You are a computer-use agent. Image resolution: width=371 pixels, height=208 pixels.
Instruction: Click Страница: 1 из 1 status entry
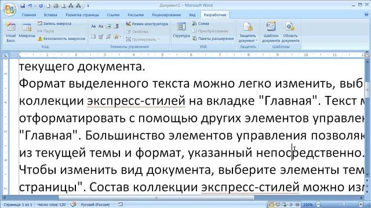[x=18, y=205]
